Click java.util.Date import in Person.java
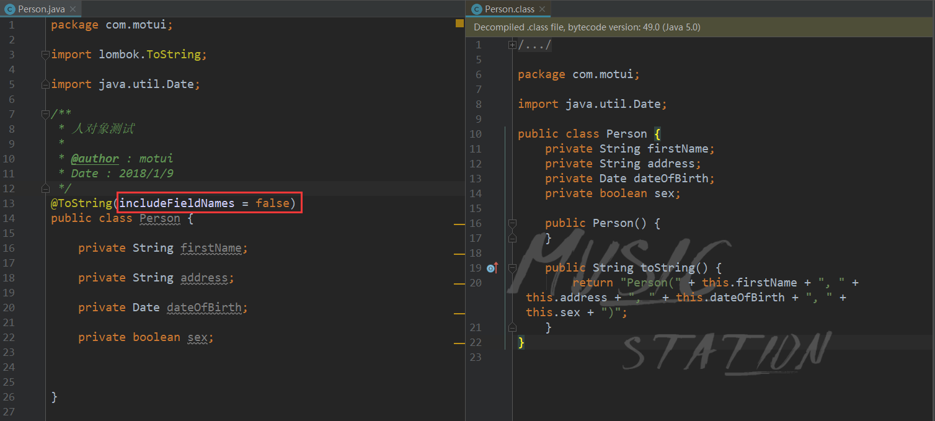The image size is (935, 421). pos(146,84)
